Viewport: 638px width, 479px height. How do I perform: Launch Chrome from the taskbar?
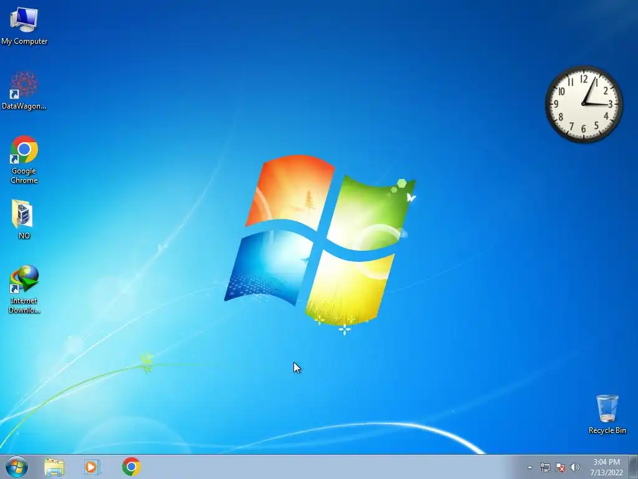tap(131, 467)
